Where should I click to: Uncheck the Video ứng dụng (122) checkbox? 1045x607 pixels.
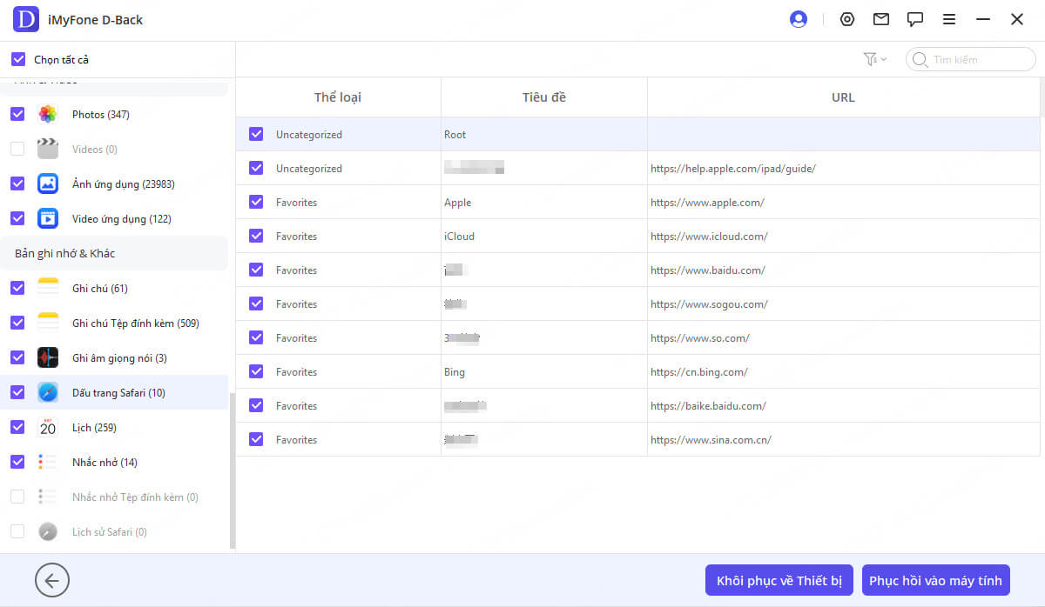[x=17, y=218]
